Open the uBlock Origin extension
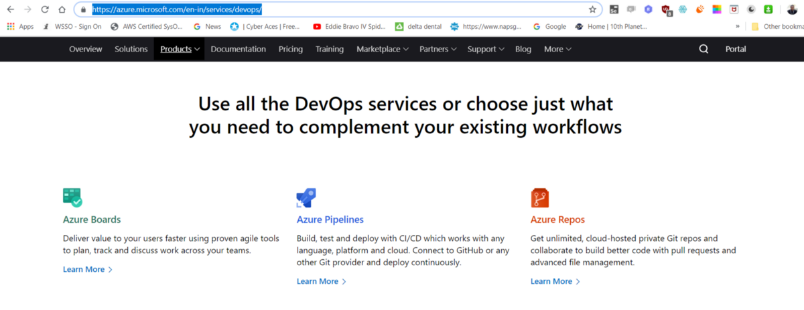The width and height of the screenshot is (804, 310). 666,10
